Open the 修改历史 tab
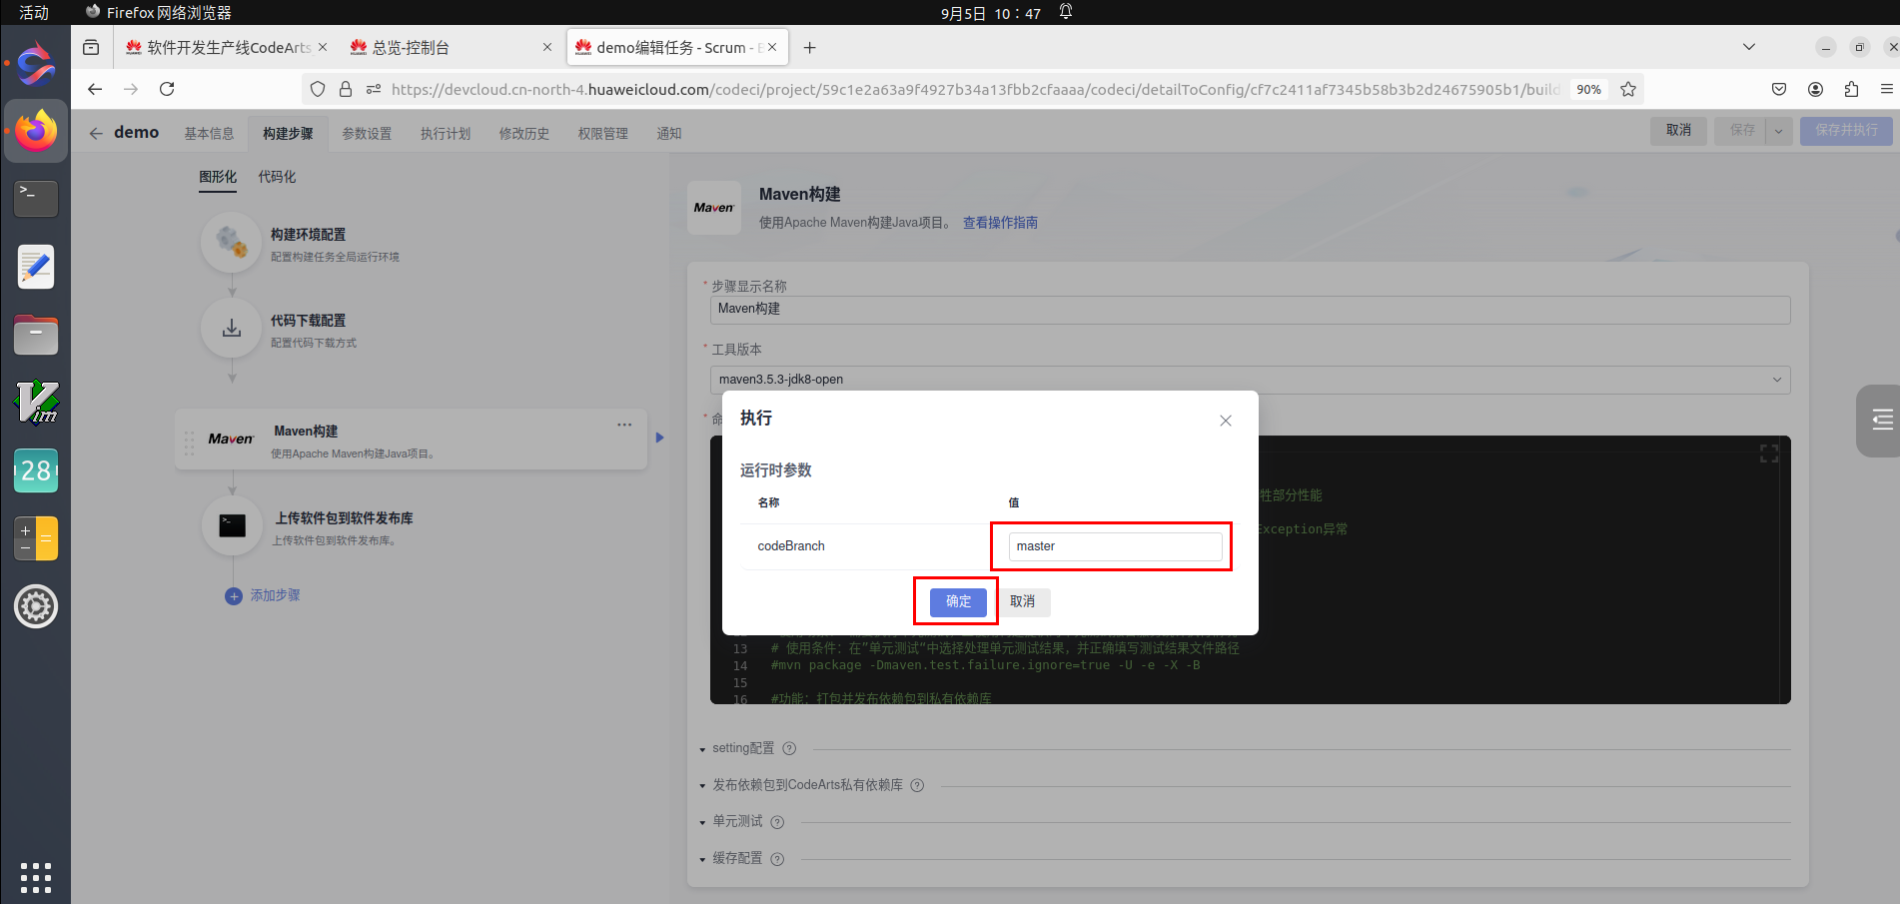Viewport: 1900px width, 904px height. click(x=524, y=133)
